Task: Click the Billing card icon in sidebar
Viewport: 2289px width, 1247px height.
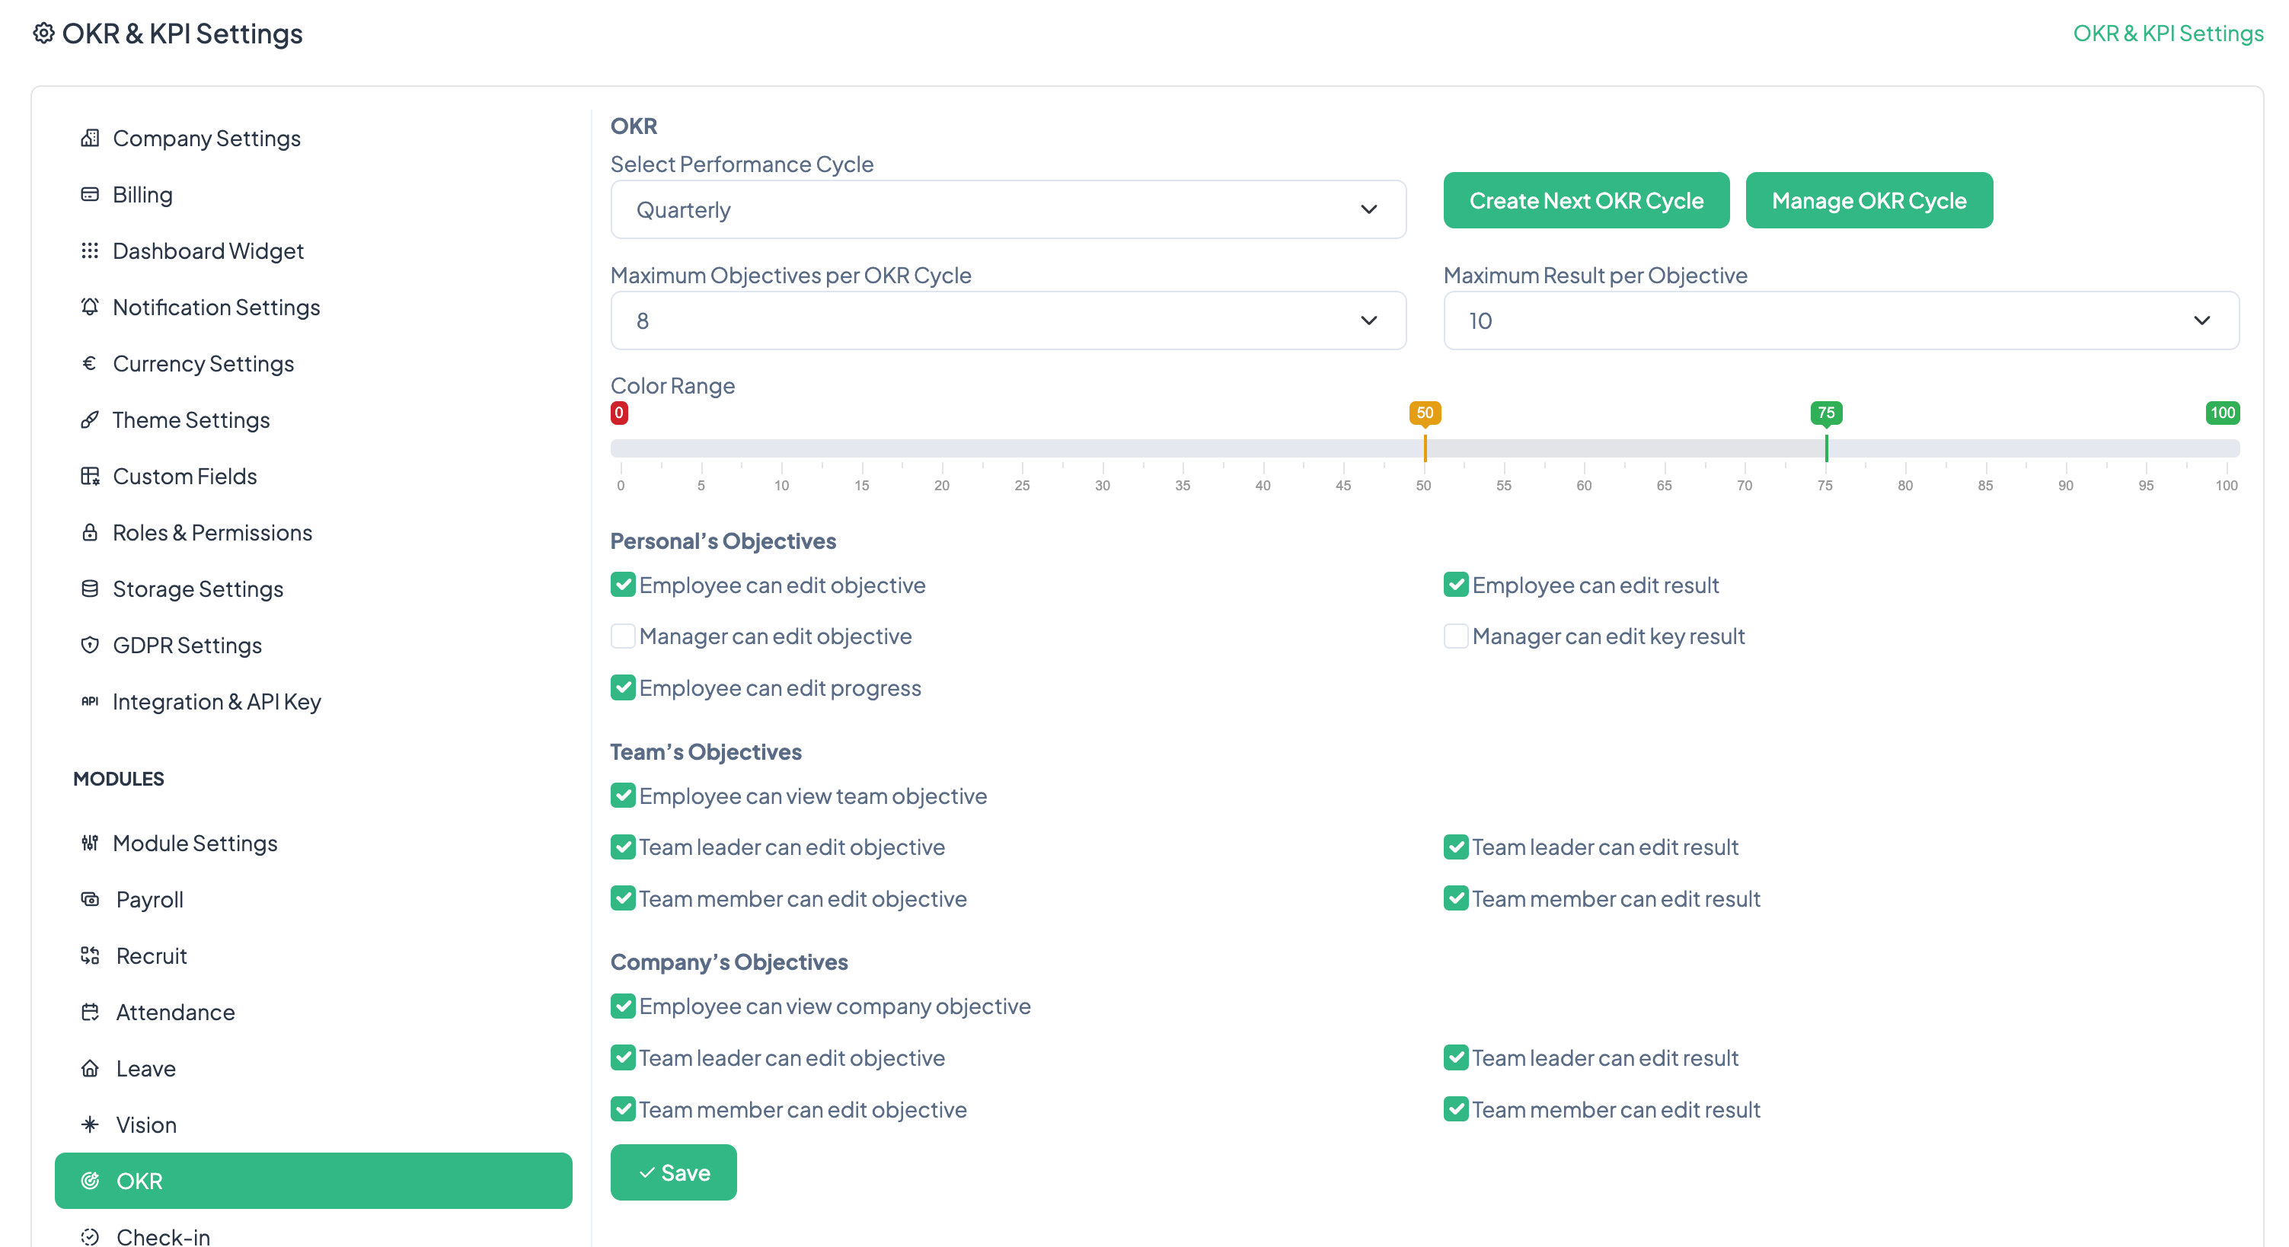Action: click(x=90, y=195)
